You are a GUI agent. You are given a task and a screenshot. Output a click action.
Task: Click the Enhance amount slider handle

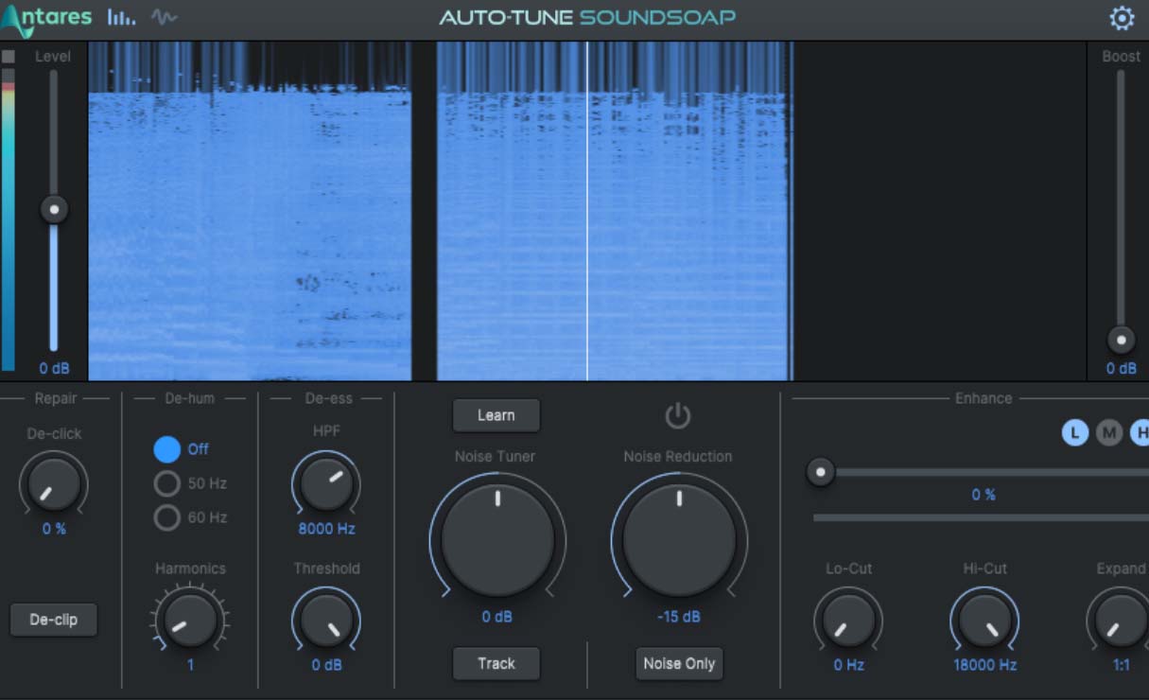(x=821, y=471)
